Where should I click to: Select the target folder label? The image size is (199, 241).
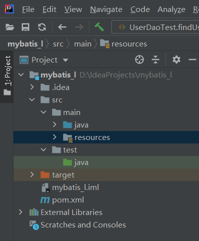point(63,175)
